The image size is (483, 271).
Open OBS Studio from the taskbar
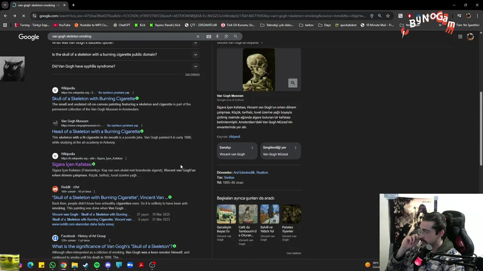point(152,265)
